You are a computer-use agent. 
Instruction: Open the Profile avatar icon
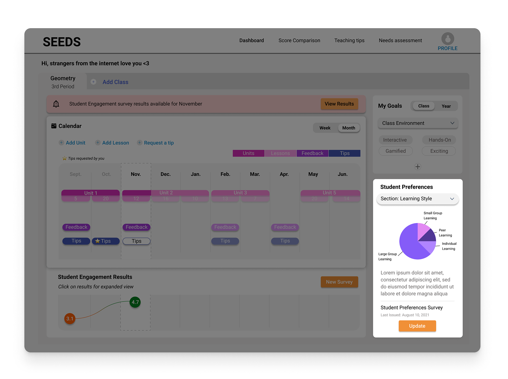coord(447,39)
